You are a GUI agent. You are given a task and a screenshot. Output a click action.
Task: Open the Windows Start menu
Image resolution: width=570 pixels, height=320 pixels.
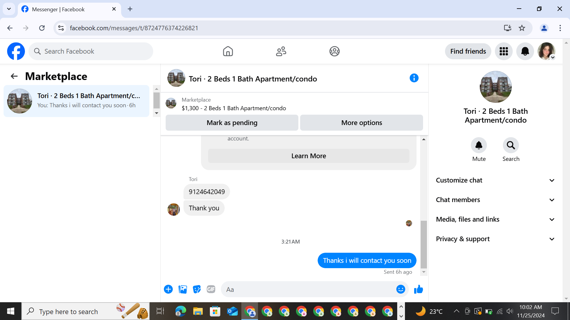click(x=11, y=311)
